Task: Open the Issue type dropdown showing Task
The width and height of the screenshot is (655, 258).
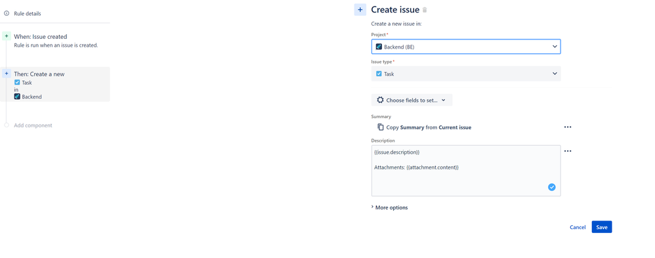Action: tap(466, 74)
